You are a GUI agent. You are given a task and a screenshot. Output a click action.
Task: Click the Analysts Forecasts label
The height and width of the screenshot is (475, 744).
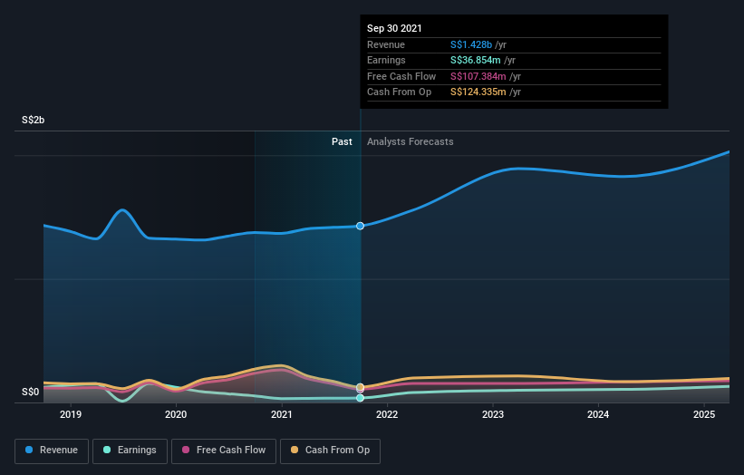tap(410, 142)
